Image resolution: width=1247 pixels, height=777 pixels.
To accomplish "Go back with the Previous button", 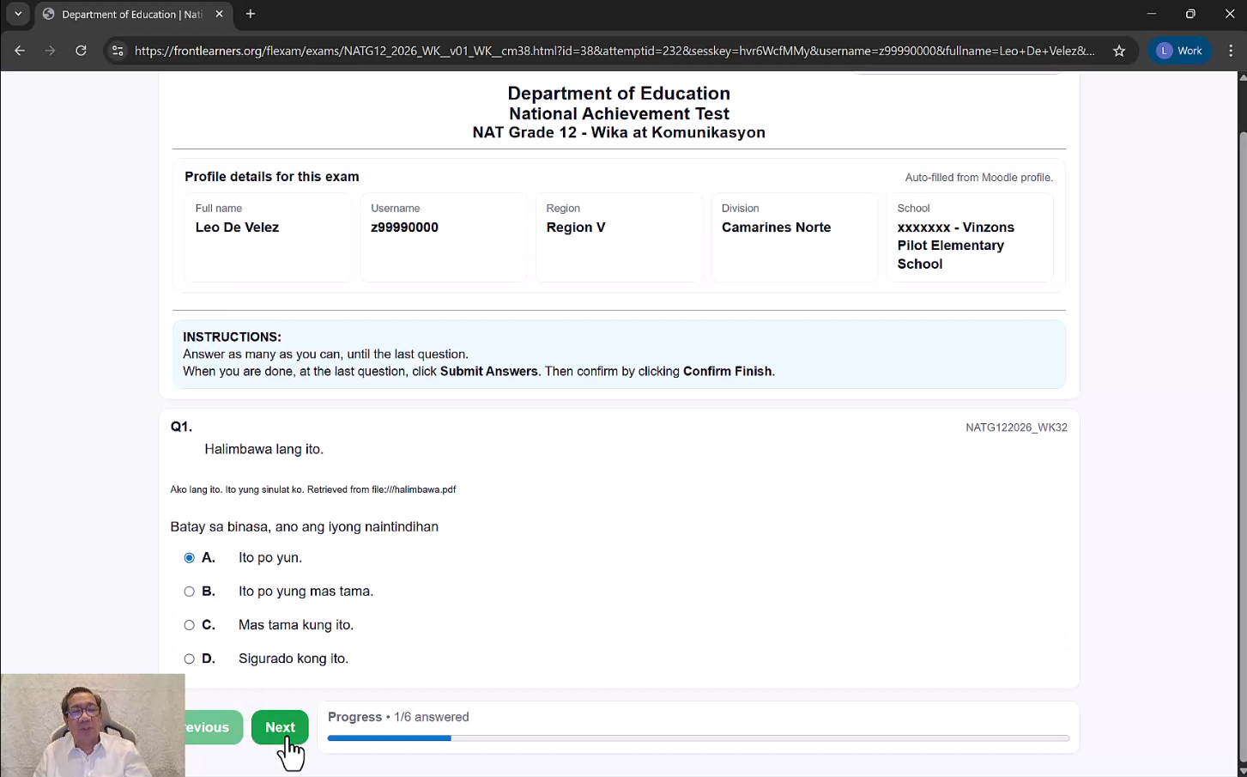I will coord(213,727).
